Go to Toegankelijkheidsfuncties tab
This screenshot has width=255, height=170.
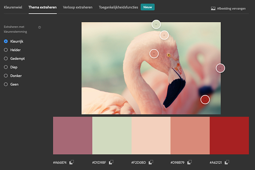[118, 7]
